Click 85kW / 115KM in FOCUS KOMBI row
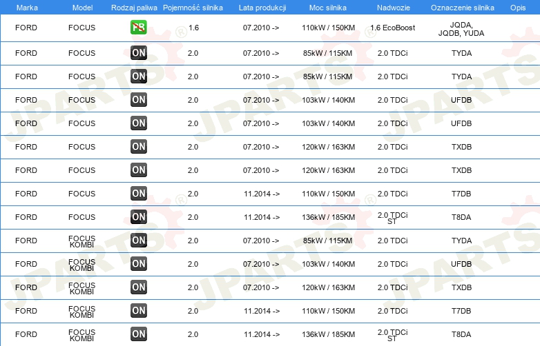Image resolution: width=540 pixels, height=346 pixels. pos(327,240)
